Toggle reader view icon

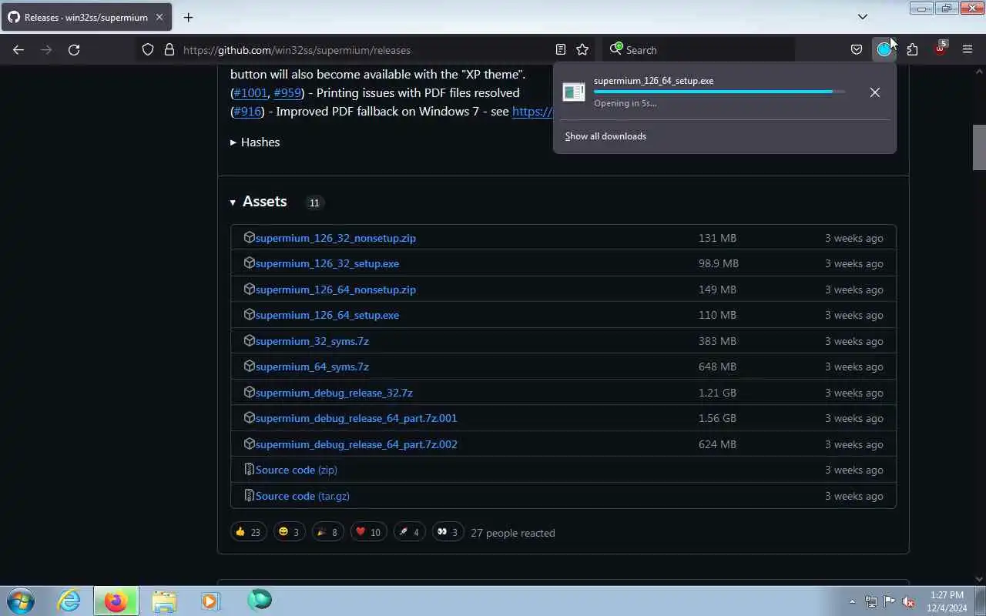pos(561,49)
